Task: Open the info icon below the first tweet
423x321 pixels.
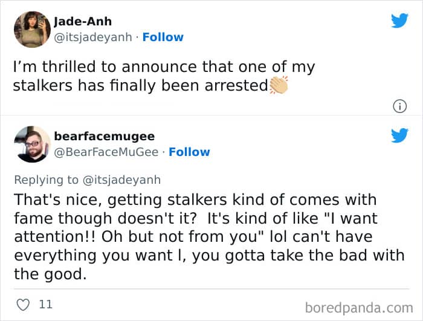Action: tap(399, 106)
